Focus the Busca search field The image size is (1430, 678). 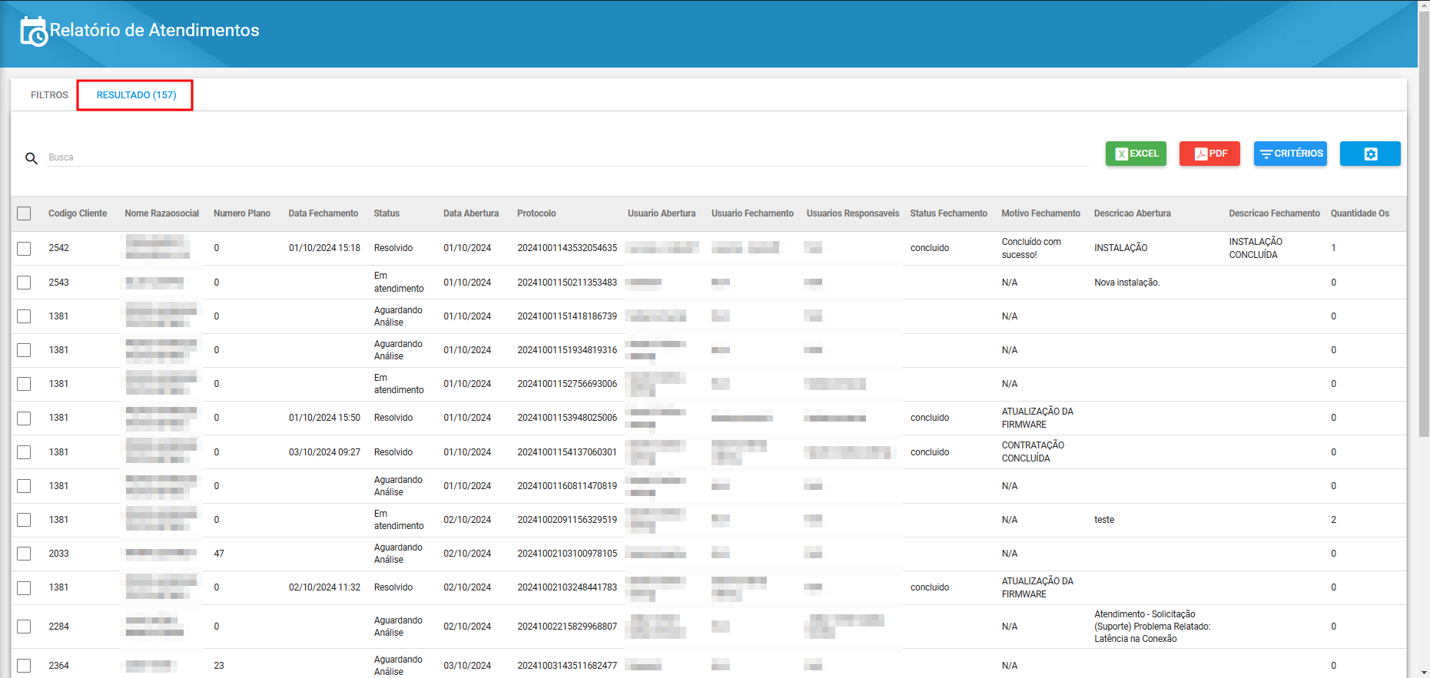point(568,157)
